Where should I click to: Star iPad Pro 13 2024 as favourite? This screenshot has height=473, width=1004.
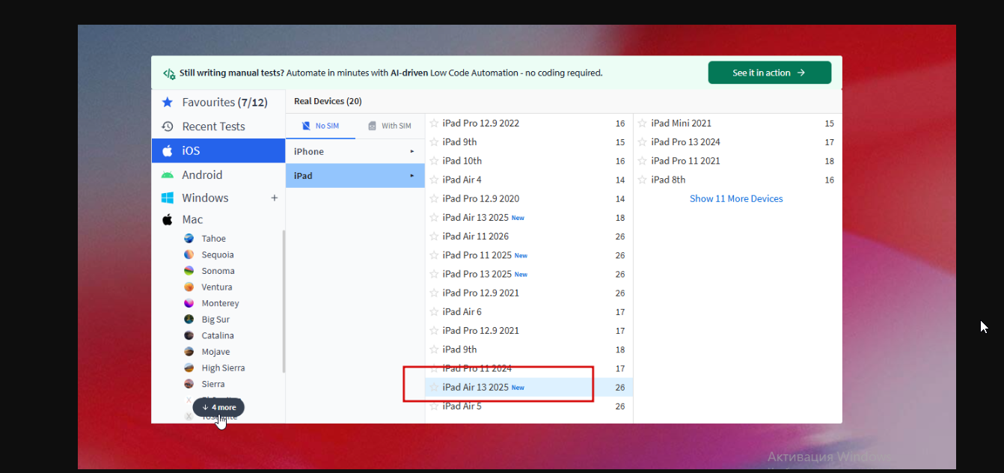(x=643, y=142)
